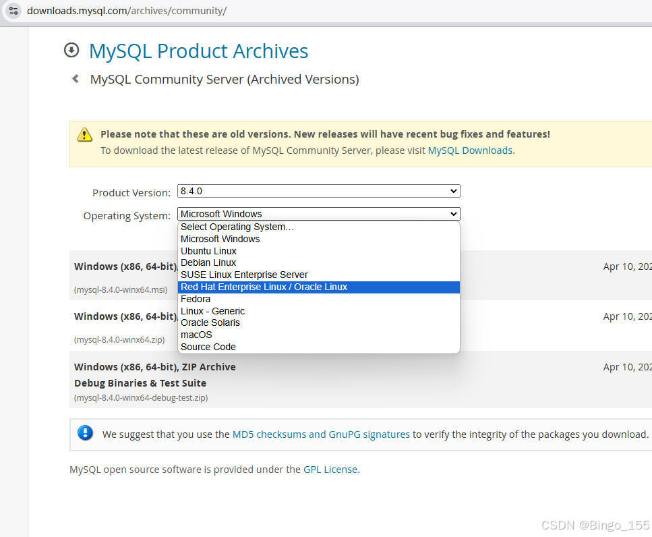Click MySQL Community Server (Archived Versions) heading
652x537 pixels.
[225, 80]
